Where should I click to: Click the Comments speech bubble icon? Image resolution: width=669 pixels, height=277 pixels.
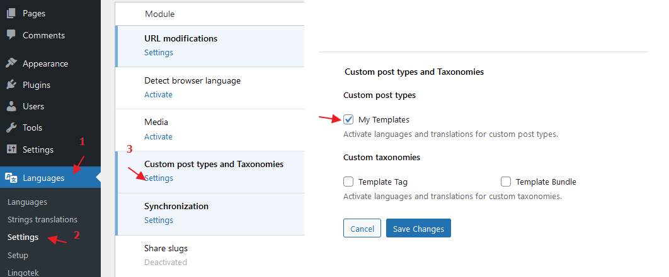pyautogui.click(x=11, y=35)
